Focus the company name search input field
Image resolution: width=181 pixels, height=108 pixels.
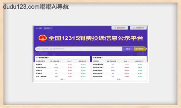79,49
